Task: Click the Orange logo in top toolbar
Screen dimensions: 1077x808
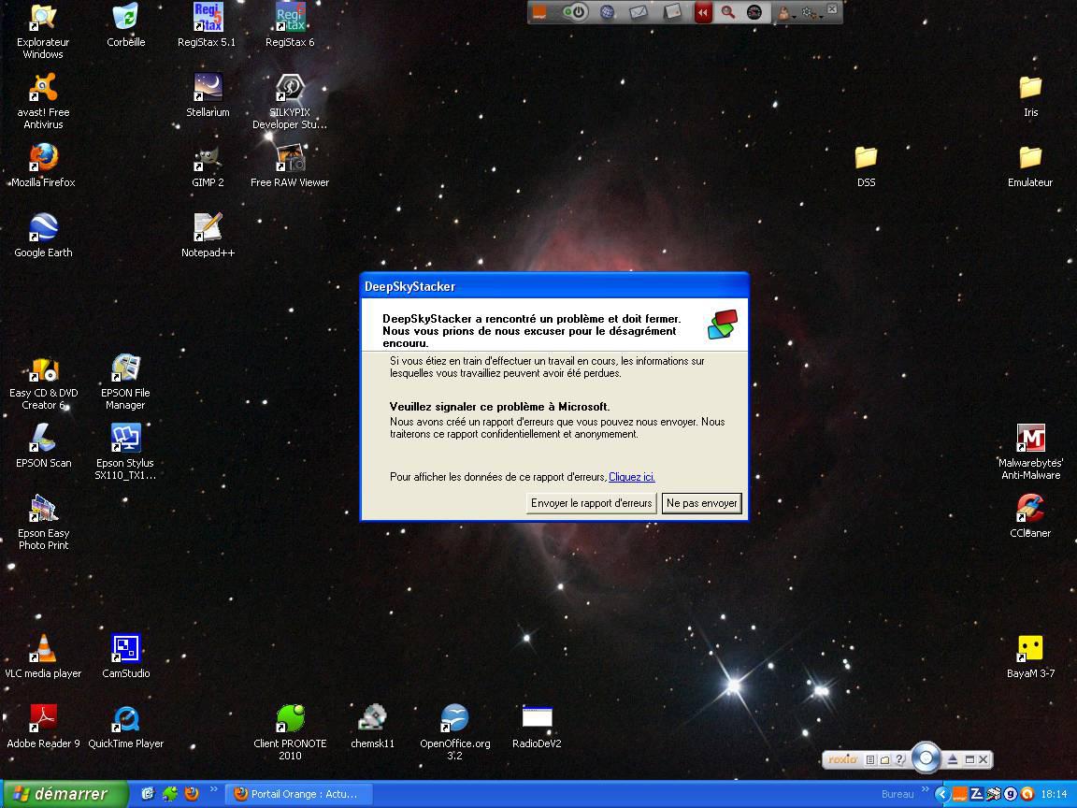Action: coord(540,12)
